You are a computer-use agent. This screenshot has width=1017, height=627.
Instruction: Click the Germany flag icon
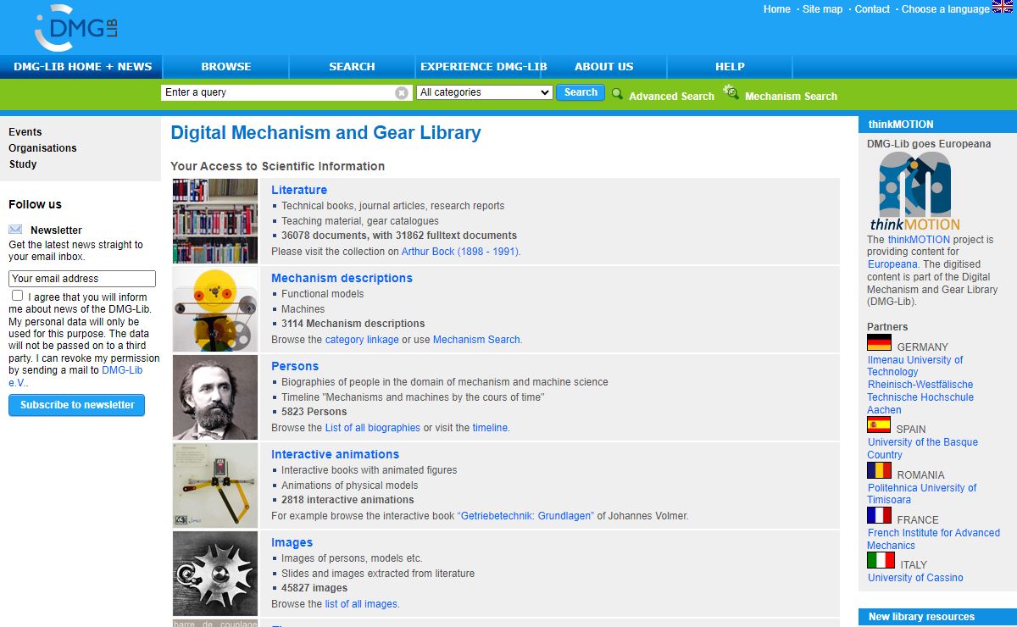point(879,342)
